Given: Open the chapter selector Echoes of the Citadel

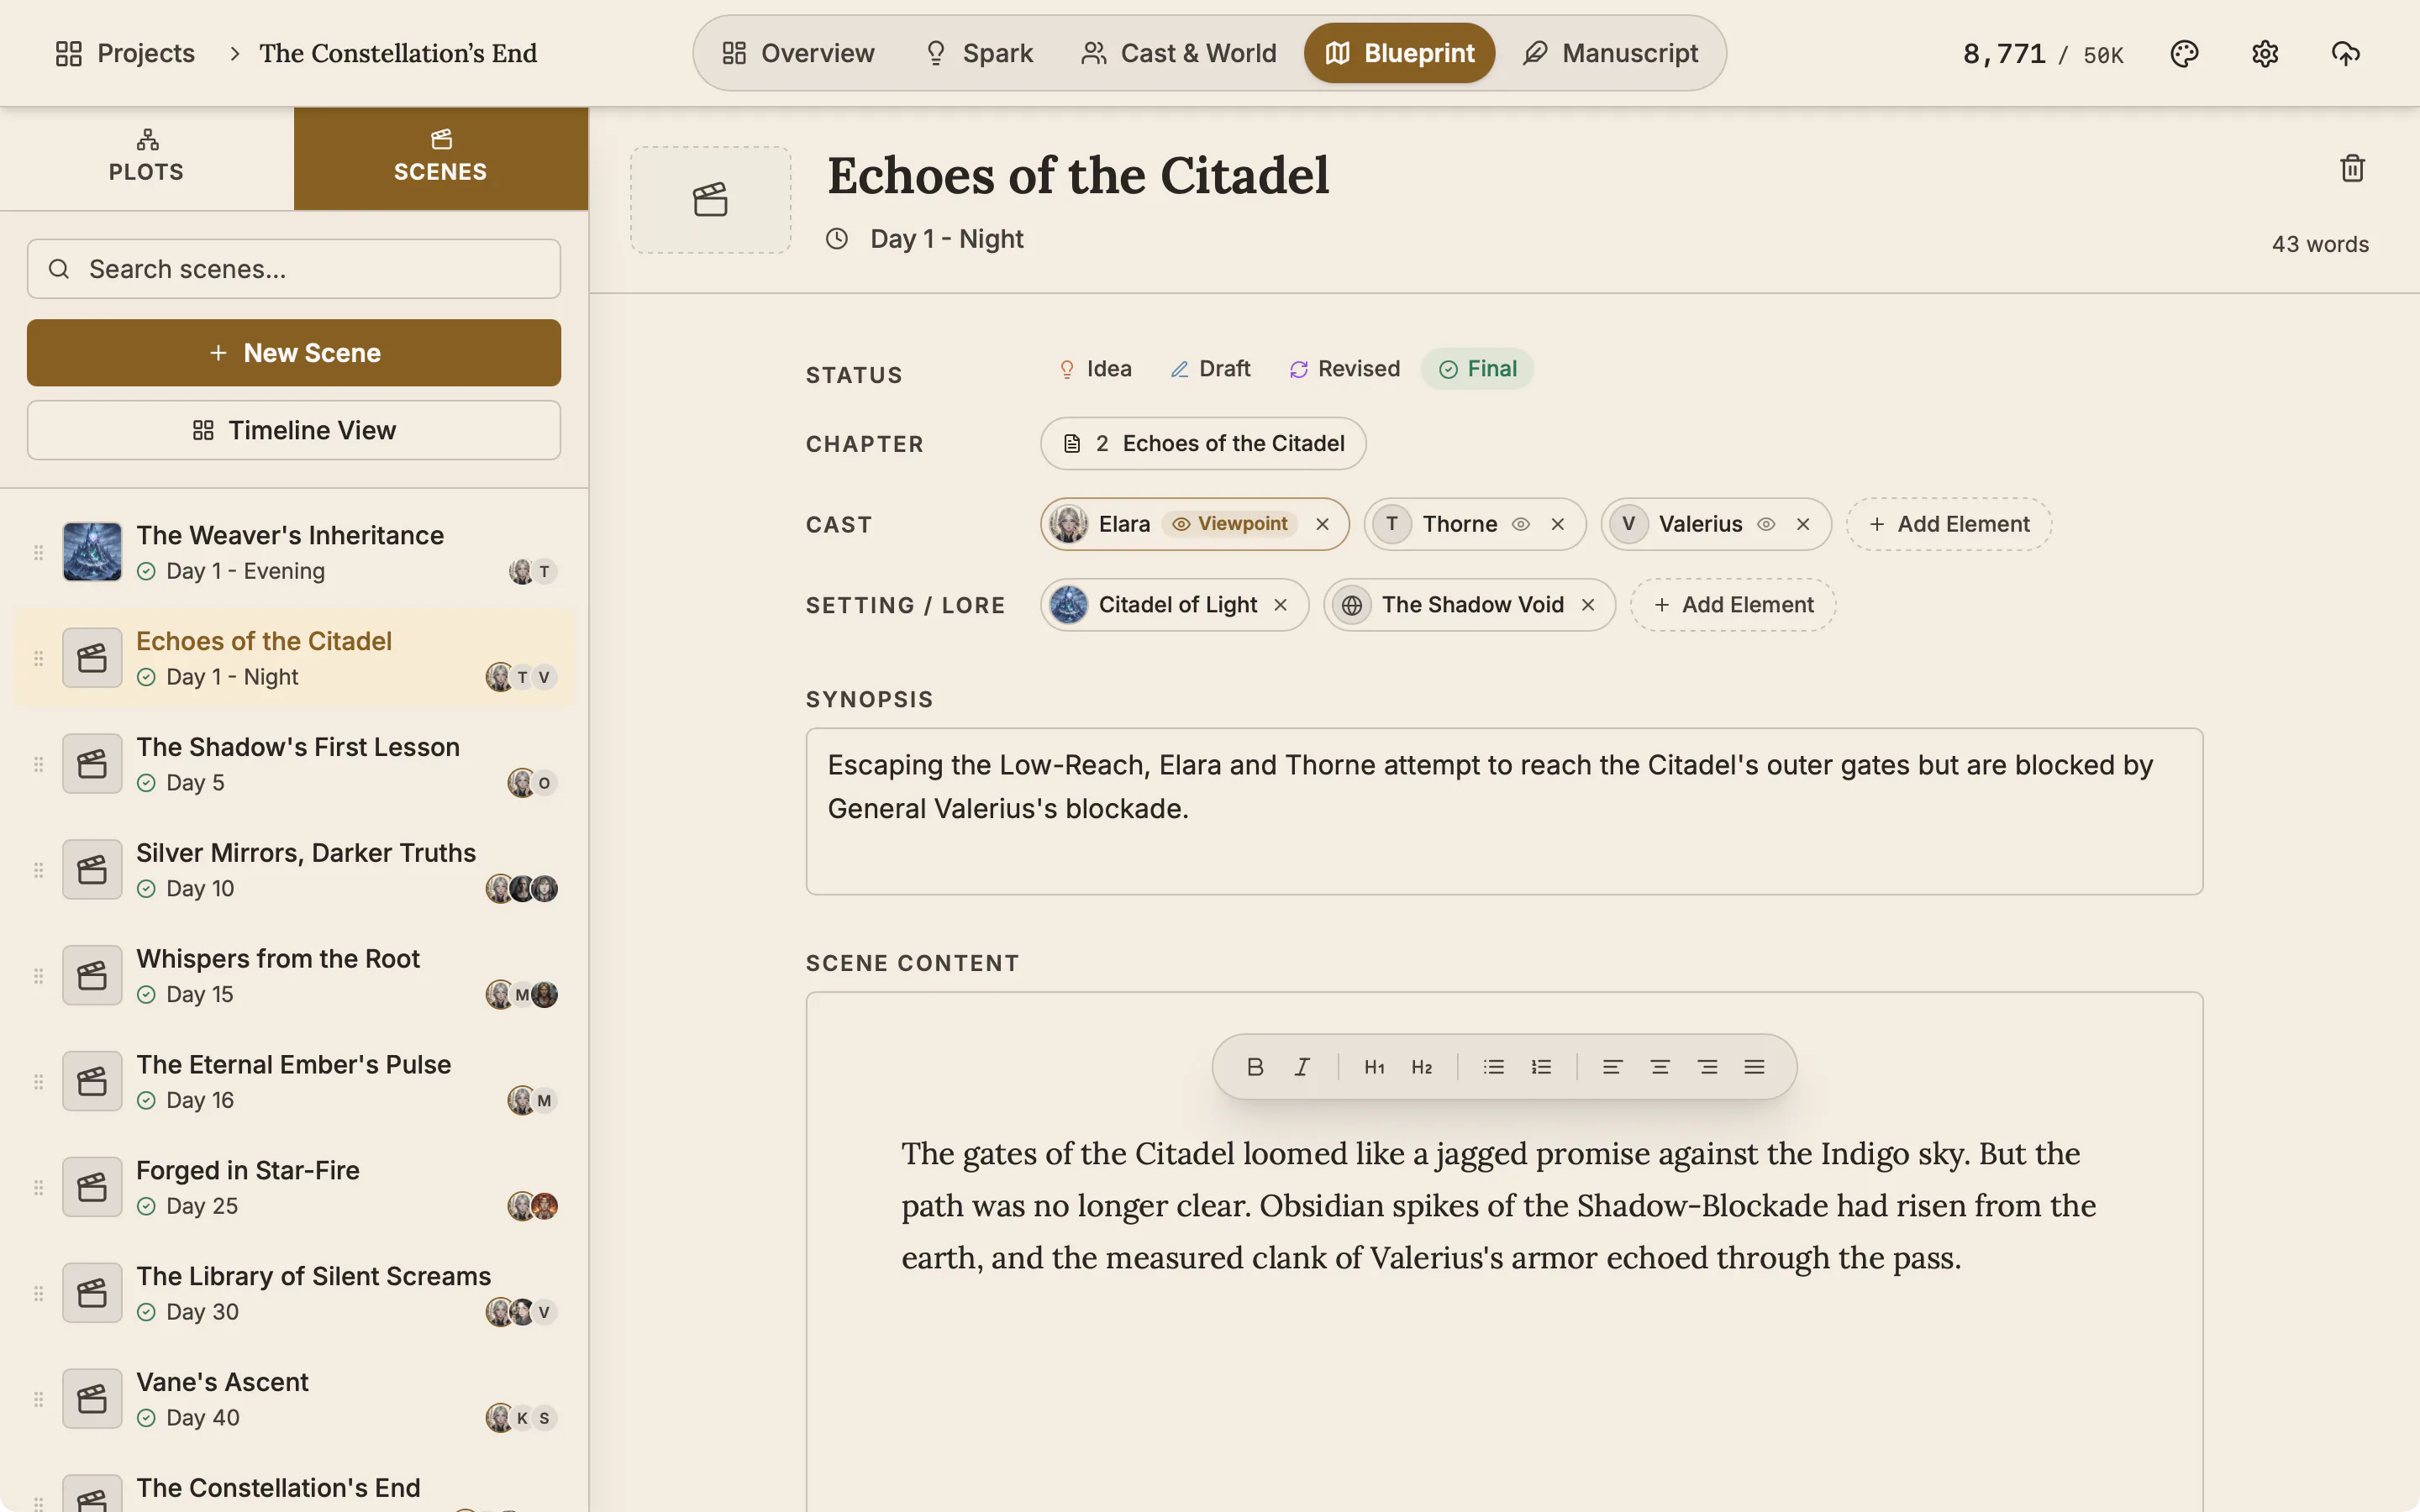Looking at the screenshot, I should pos(1203,443).
